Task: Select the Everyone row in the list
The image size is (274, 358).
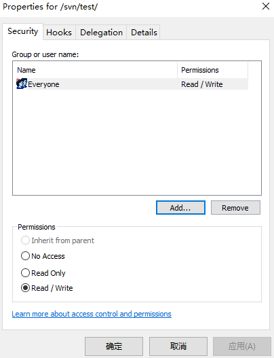Action: point(132,84)
